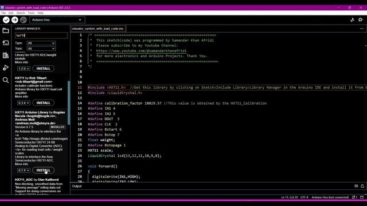Click the 'LIBRARY MANAGER' panel heading
367x206 pixels.
(28, 29)
